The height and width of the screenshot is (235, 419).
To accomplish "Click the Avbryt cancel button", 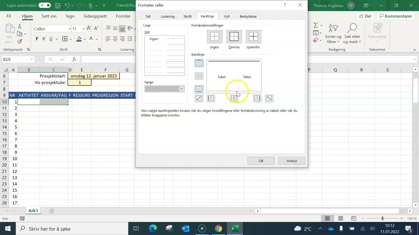I will click(x=292, y=161).
